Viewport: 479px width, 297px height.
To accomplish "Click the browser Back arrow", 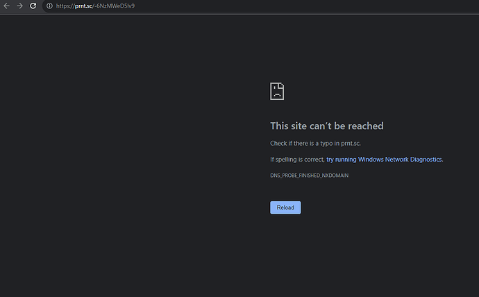I will (7, 6).
